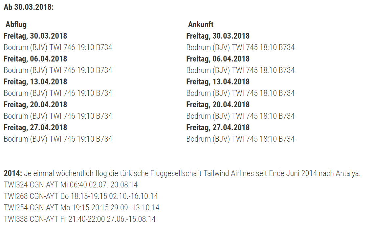Select departure date Freitag, 27.04.2018
The height and width of the screenshot is (228, 374).
click(35, 128)
